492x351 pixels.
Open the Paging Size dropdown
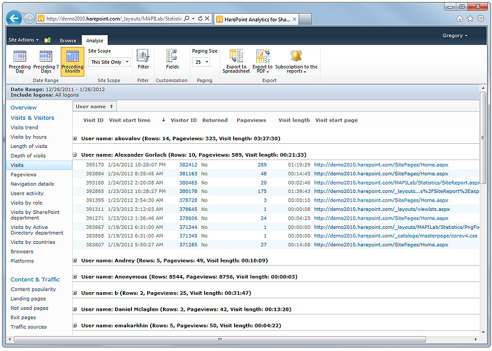tap(201, 62)
